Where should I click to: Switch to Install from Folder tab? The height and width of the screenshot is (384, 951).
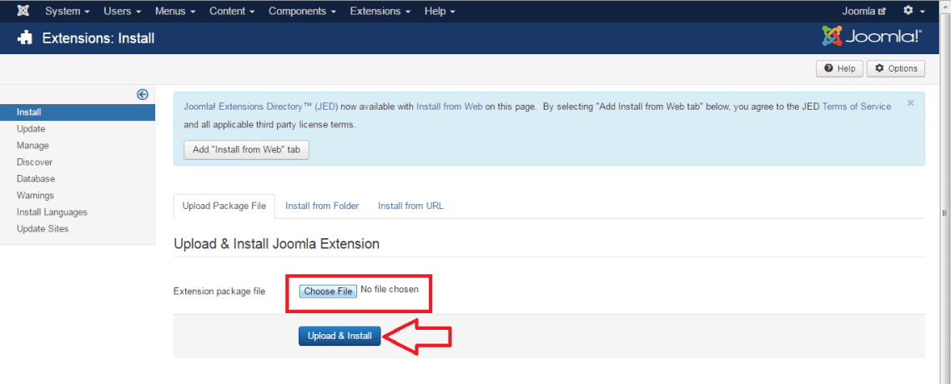point(322,206)
